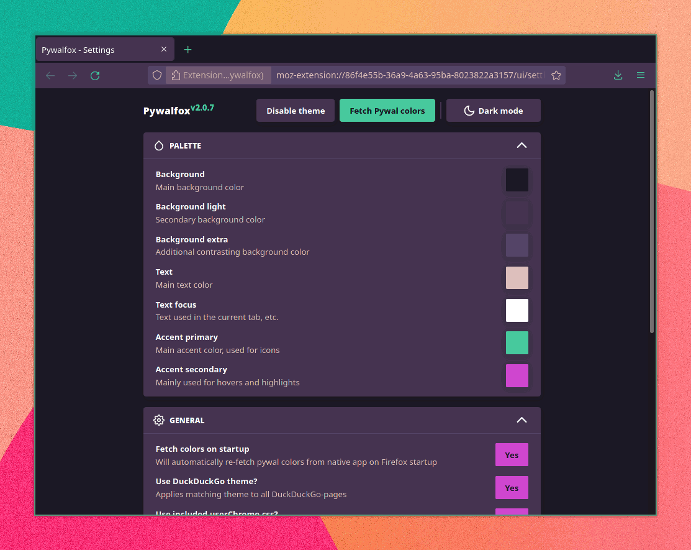Collapse the Palette section chevron
Viewport: 691px width, 550px height.
click(522, 145)
